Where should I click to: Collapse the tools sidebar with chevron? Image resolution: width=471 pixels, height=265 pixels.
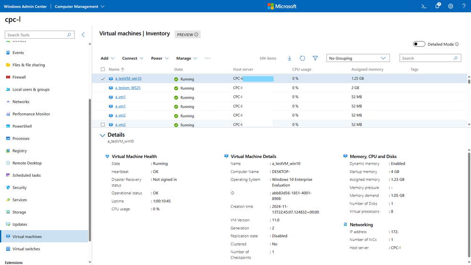point(83,35)
